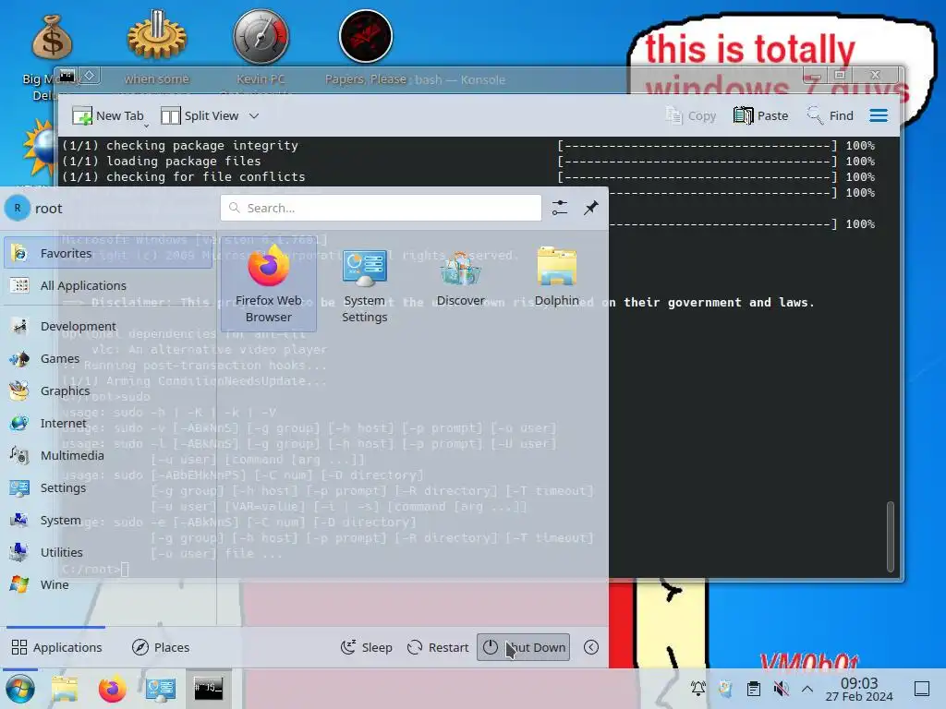Click Konsole window icon in titlebar
The height and width of the screenshot is (709, 946).
tap(67, 76)
